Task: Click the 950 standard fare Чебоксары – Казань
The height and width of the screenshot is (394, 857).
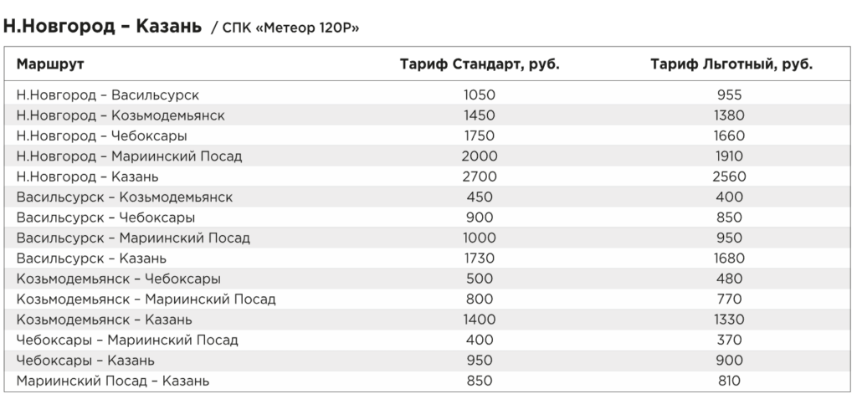Action: pos(480,360)
